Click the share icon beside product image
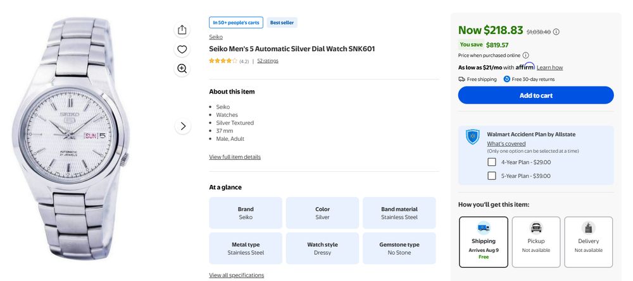The image size is (633, 281). [182, 30]
